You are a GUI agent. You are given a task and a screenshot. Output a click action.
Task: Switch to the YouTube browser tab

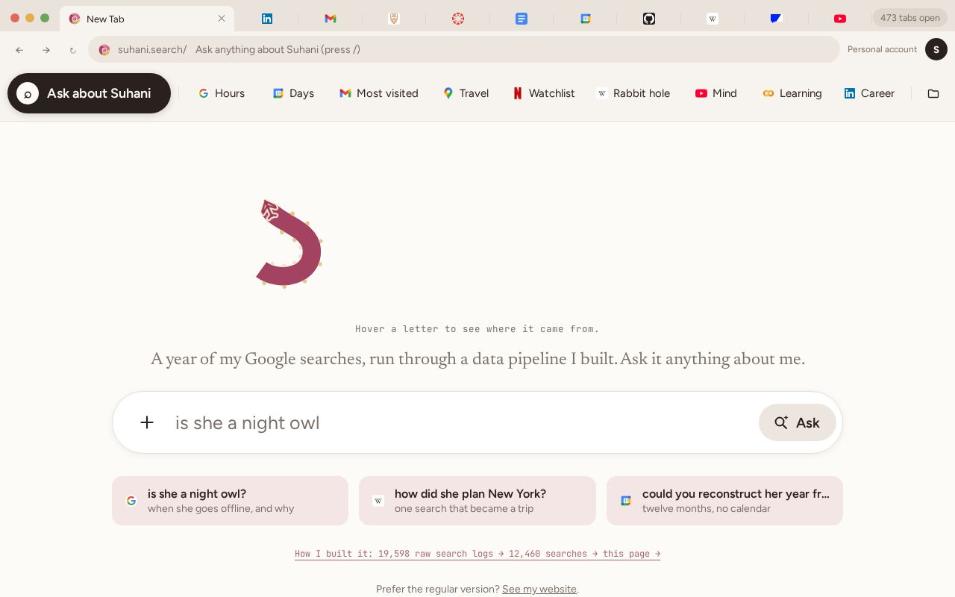point(840,19)
